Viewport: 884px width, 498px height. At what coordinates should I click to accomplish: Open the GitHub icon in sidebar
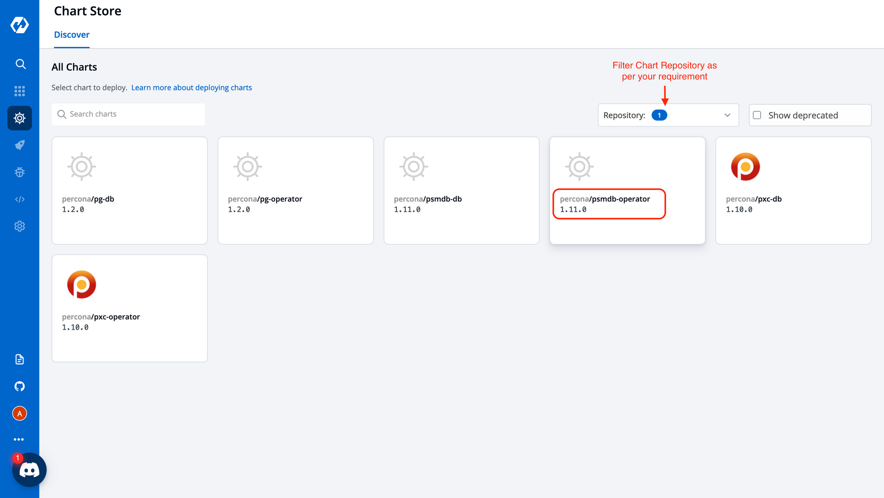click(19, 386)
